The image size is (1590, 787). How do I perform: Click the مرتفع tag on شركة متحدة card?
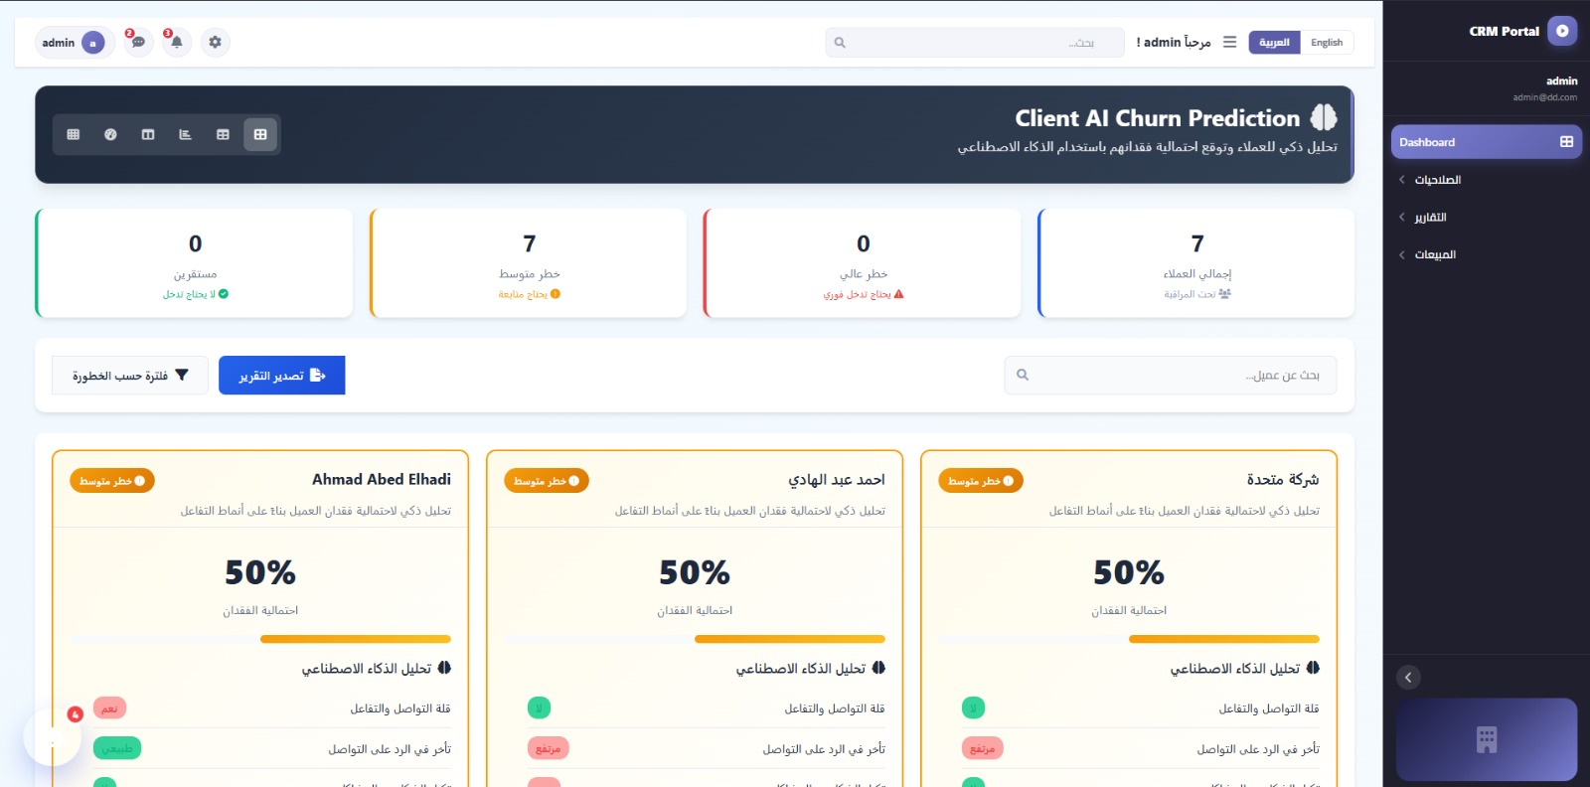click(x=983, y=748)
